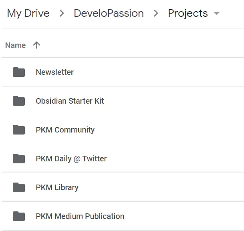Click the PKM Medium Publication folder icon

click(x=19, y=216)
